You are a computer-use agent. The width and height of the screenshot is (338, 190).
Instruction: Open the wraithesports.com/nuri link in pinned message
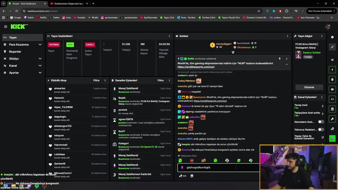(x=196, y=67)
